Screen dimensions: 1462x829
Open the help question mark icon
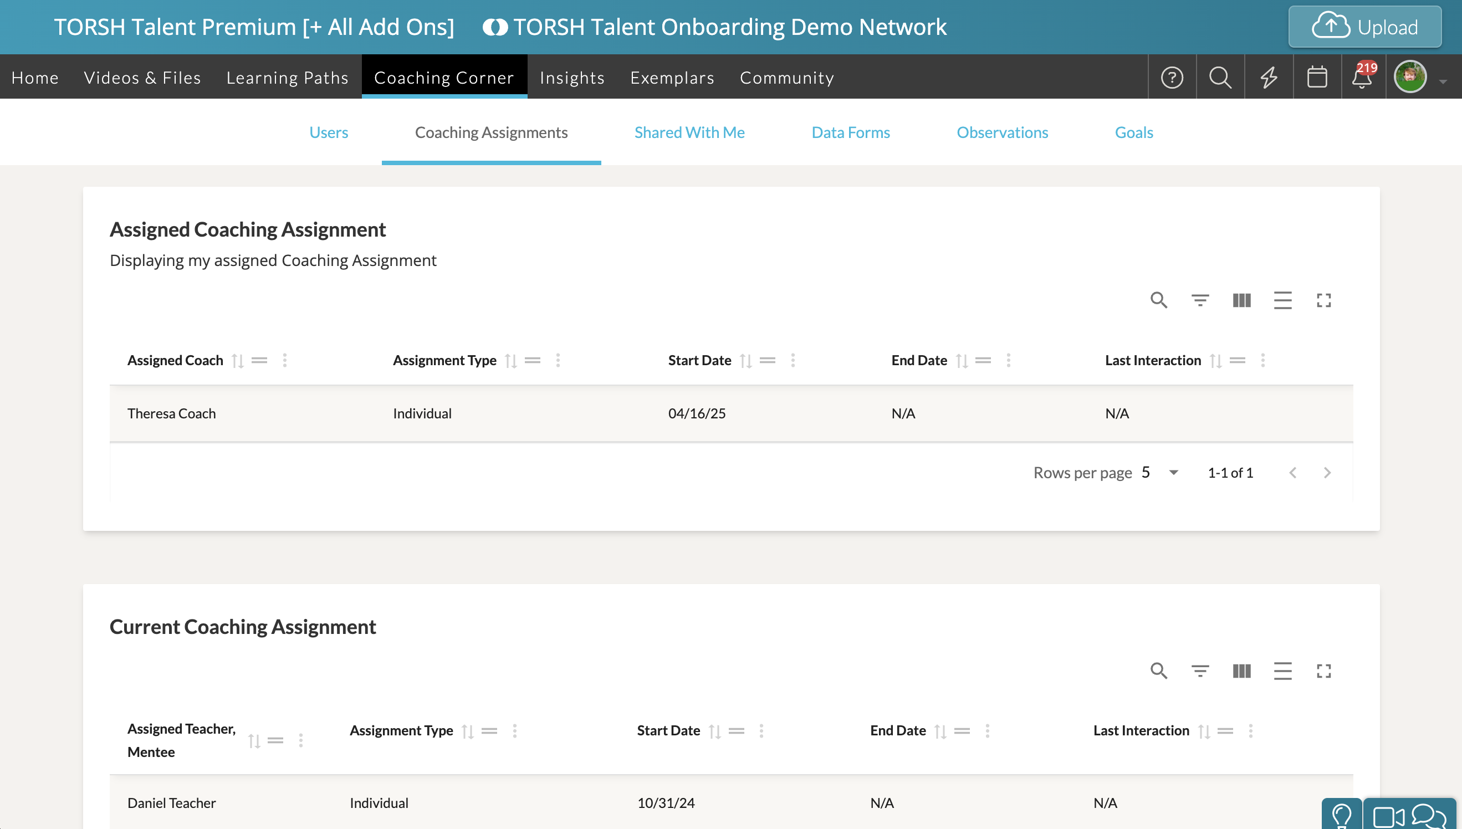1172,78
